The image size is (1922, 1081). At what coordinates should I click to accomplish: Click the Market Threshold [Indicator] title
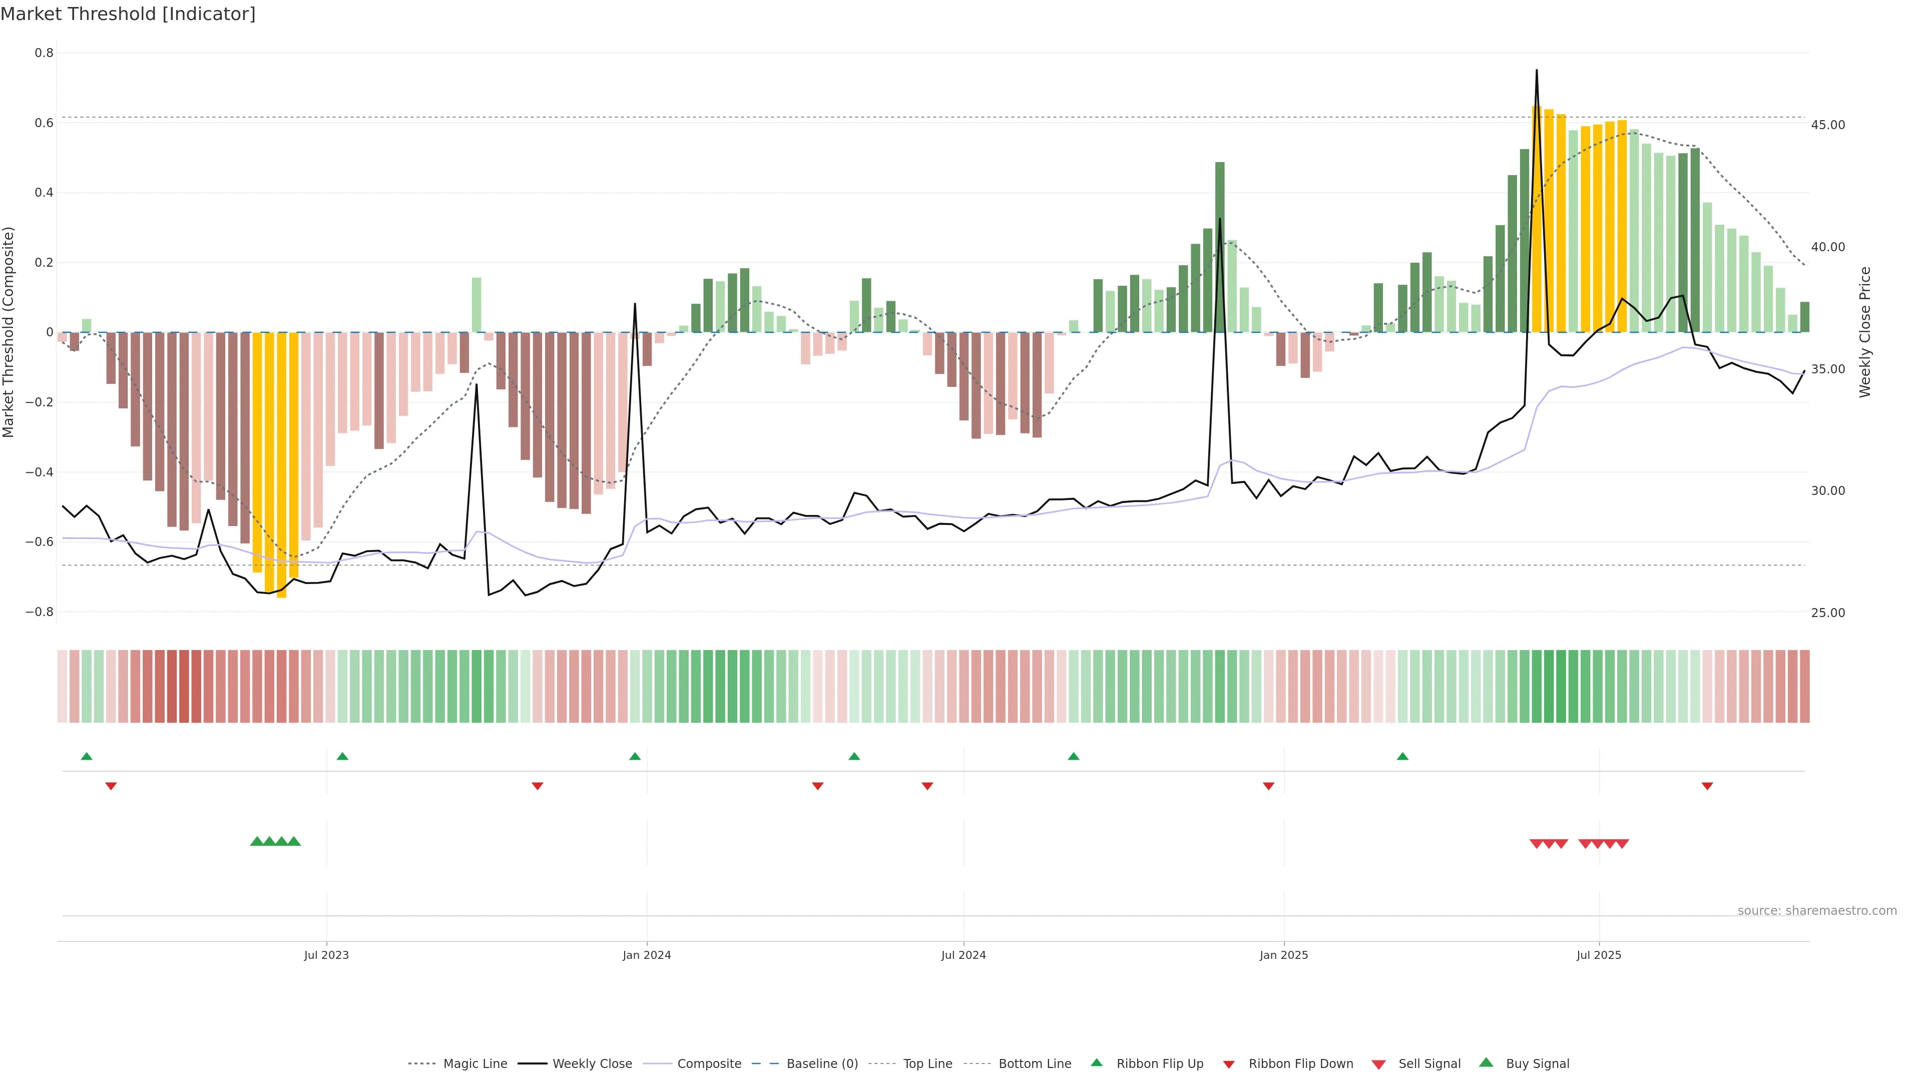tap(128, 14)
